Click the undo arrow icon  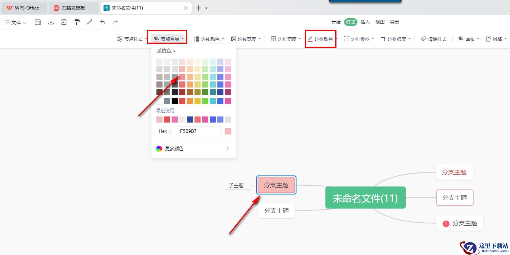103,22
